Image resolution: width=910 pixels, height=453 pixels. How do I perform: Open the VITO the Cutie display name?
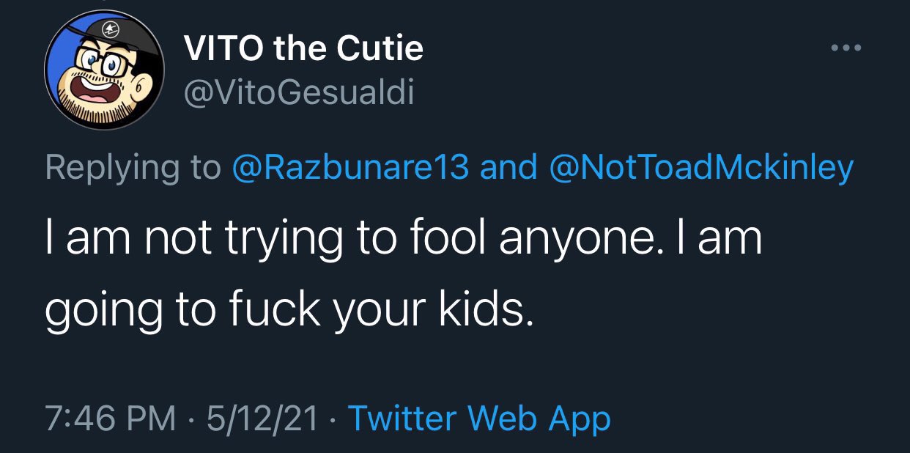point(303,49)
